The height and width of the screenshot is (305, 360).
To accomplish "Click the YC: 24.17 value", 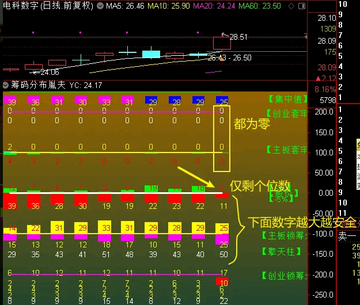I will tap(86, 85).
